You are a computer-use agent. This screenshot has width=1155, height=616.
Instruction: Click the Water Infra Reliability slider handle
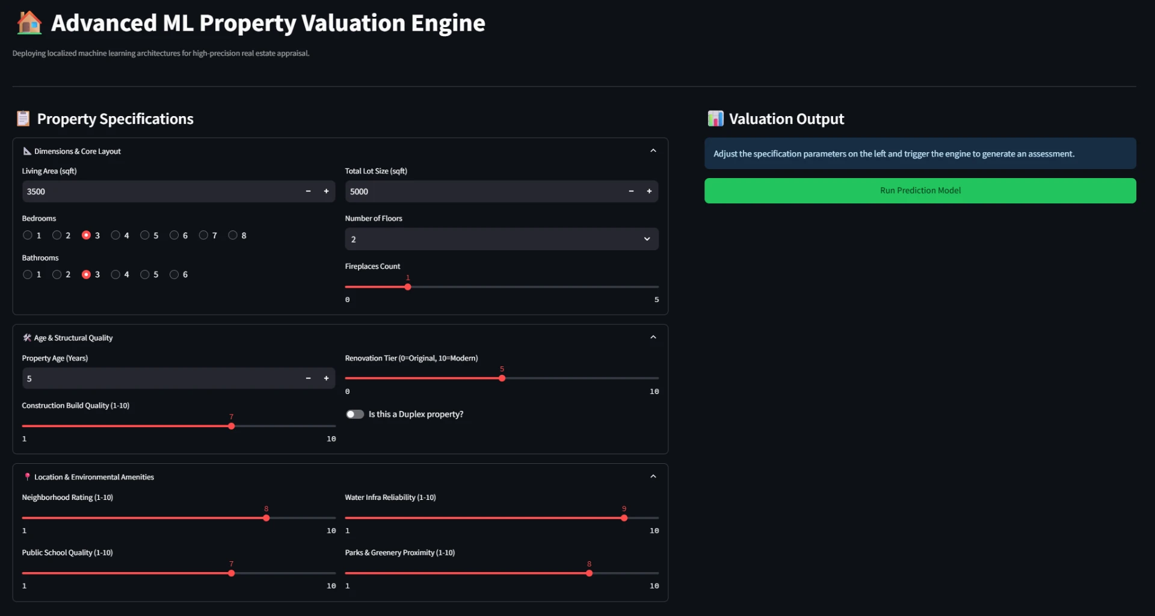point(624,518)
